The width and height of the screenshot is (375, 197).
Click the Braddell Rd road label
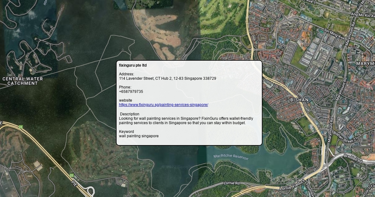pos(353,159)
